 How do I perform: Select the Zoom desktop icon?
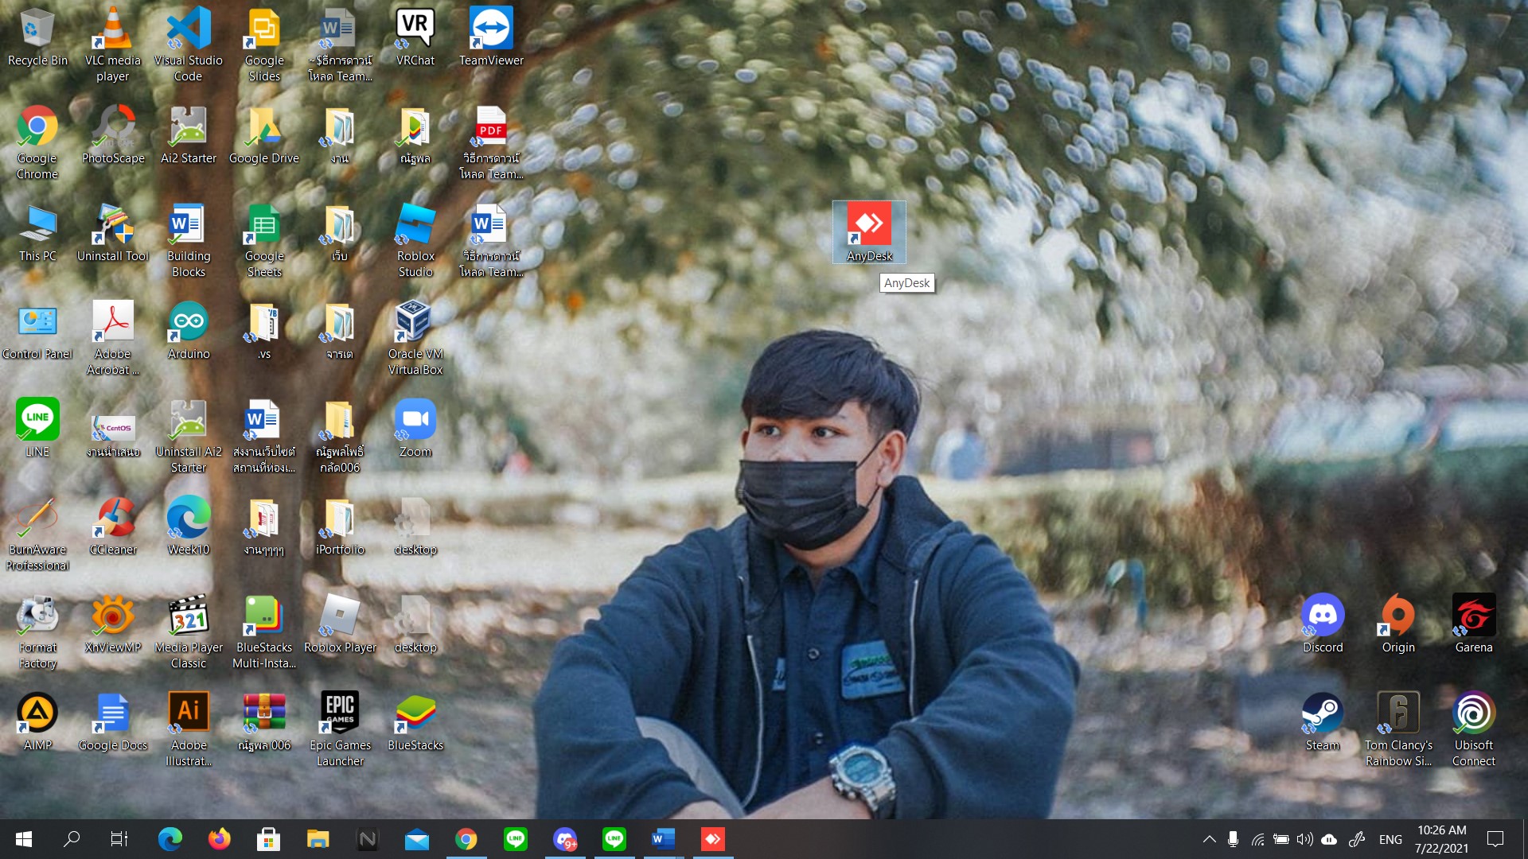415,429
